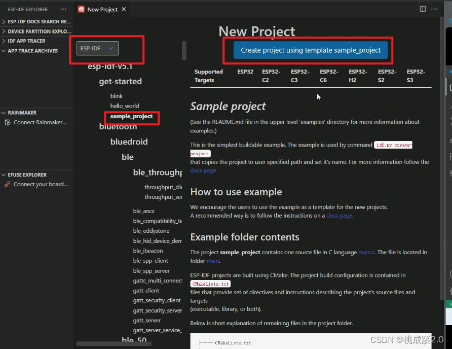The height and width of the screenshot is (349, 452).
Task: Click the Espressif icon on New Project tab
Action: pos(81,9)
